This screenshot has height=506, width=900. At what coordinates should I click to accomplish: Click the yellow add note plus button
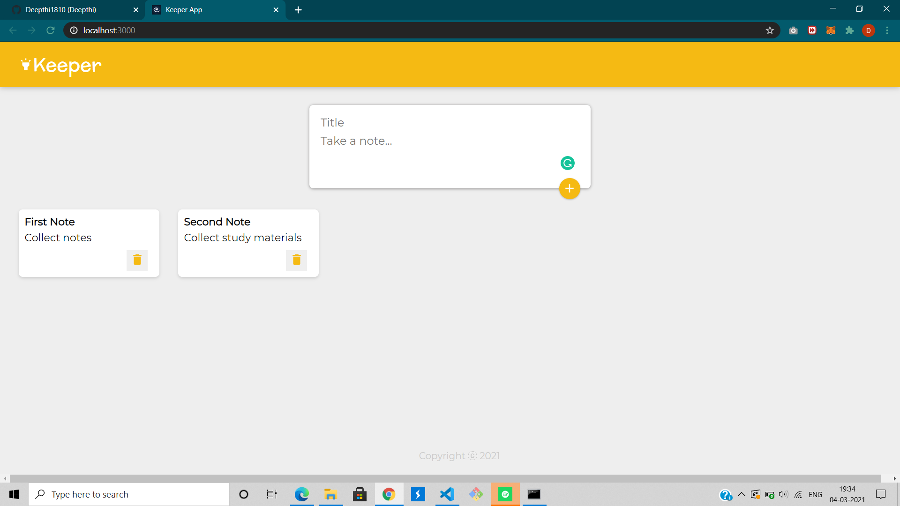570,189
